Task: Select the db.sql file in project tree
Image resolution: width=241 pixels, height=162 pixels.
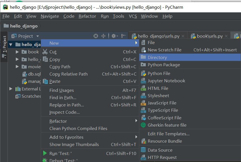Action: click(31, 74)
